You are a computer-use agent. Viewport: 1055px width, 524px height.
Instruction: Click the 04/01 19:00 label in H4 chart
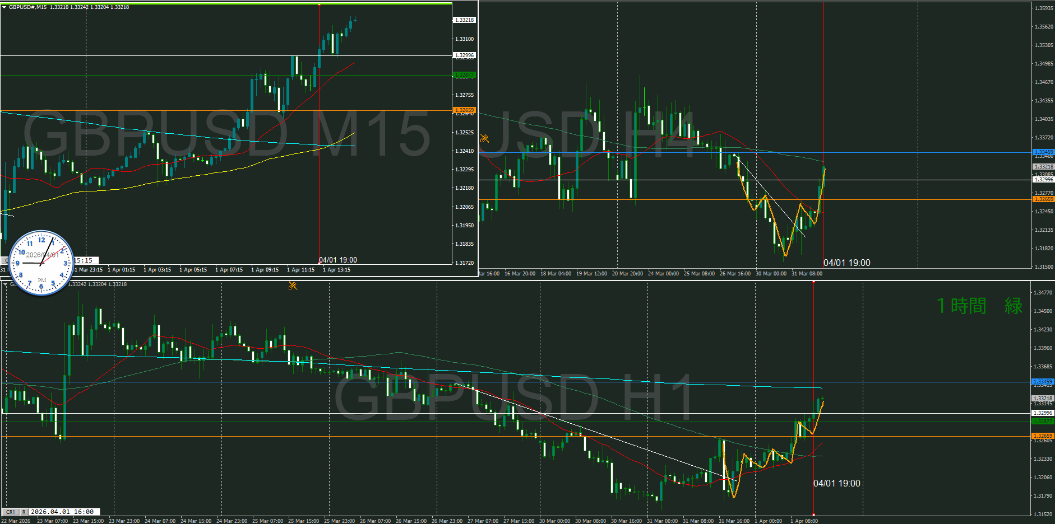click(x=846, y=263)
